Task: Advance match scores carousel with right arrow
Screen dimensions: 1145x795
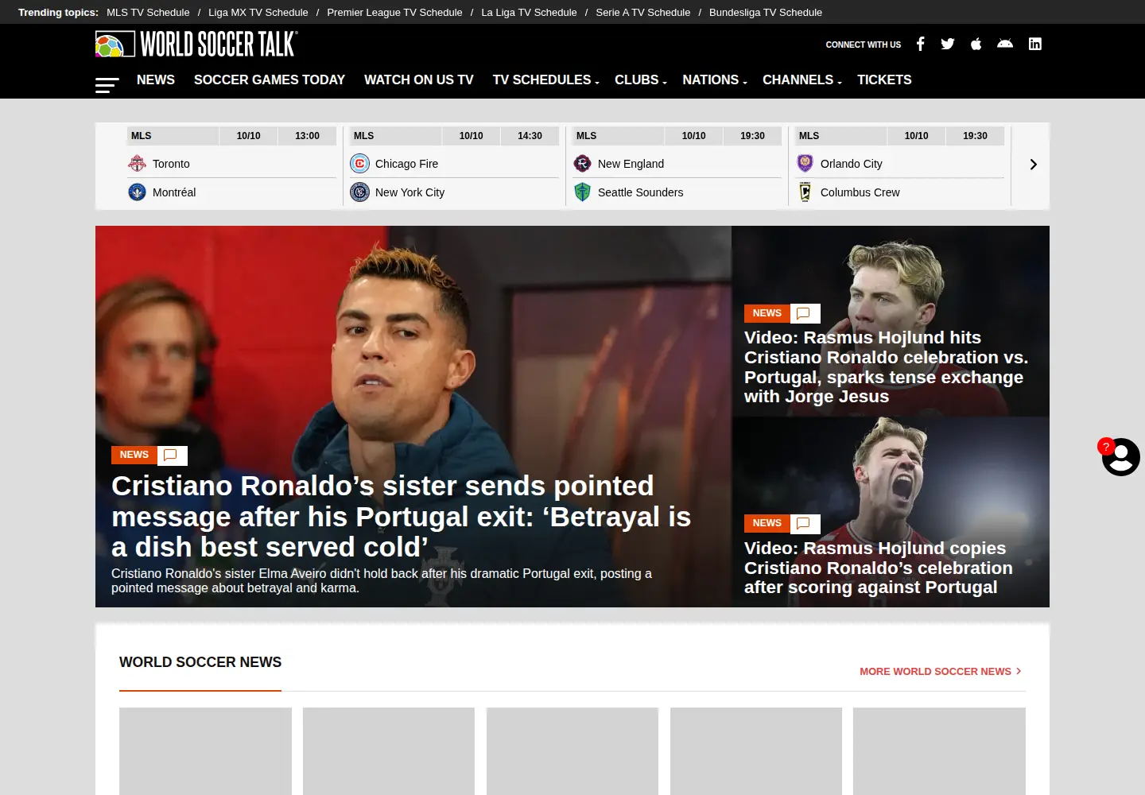Action: pos(1033,165)
